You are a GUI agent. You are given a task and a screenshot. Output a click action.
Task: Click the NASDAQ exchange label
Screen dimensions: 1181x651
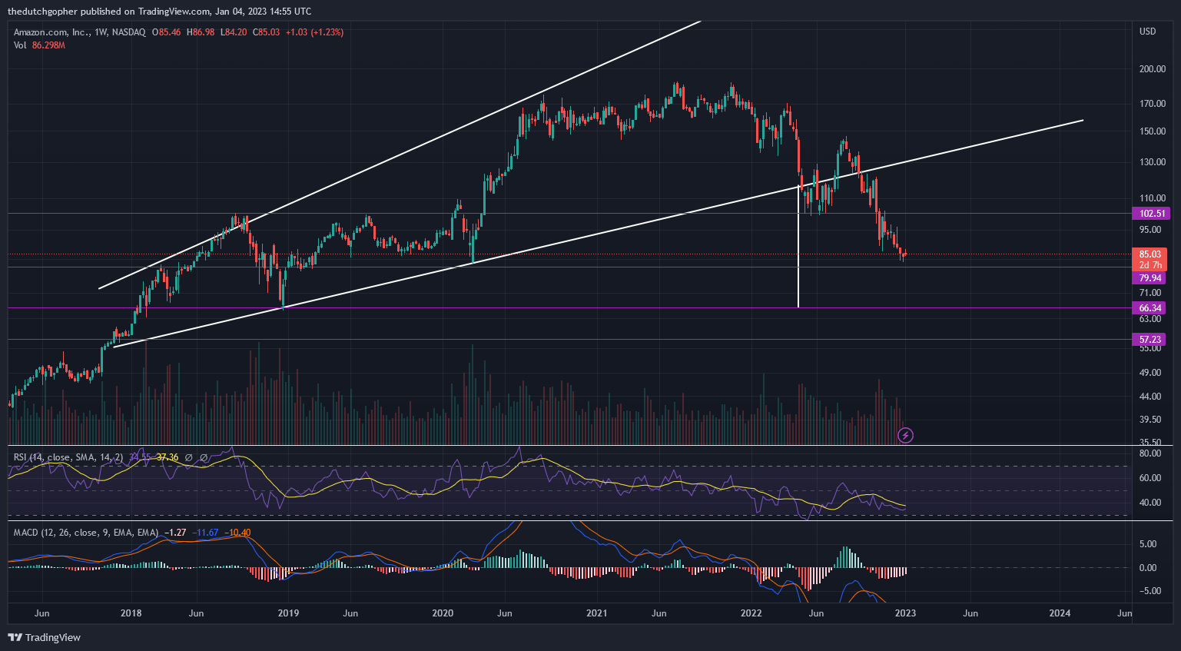click(128, 32)
